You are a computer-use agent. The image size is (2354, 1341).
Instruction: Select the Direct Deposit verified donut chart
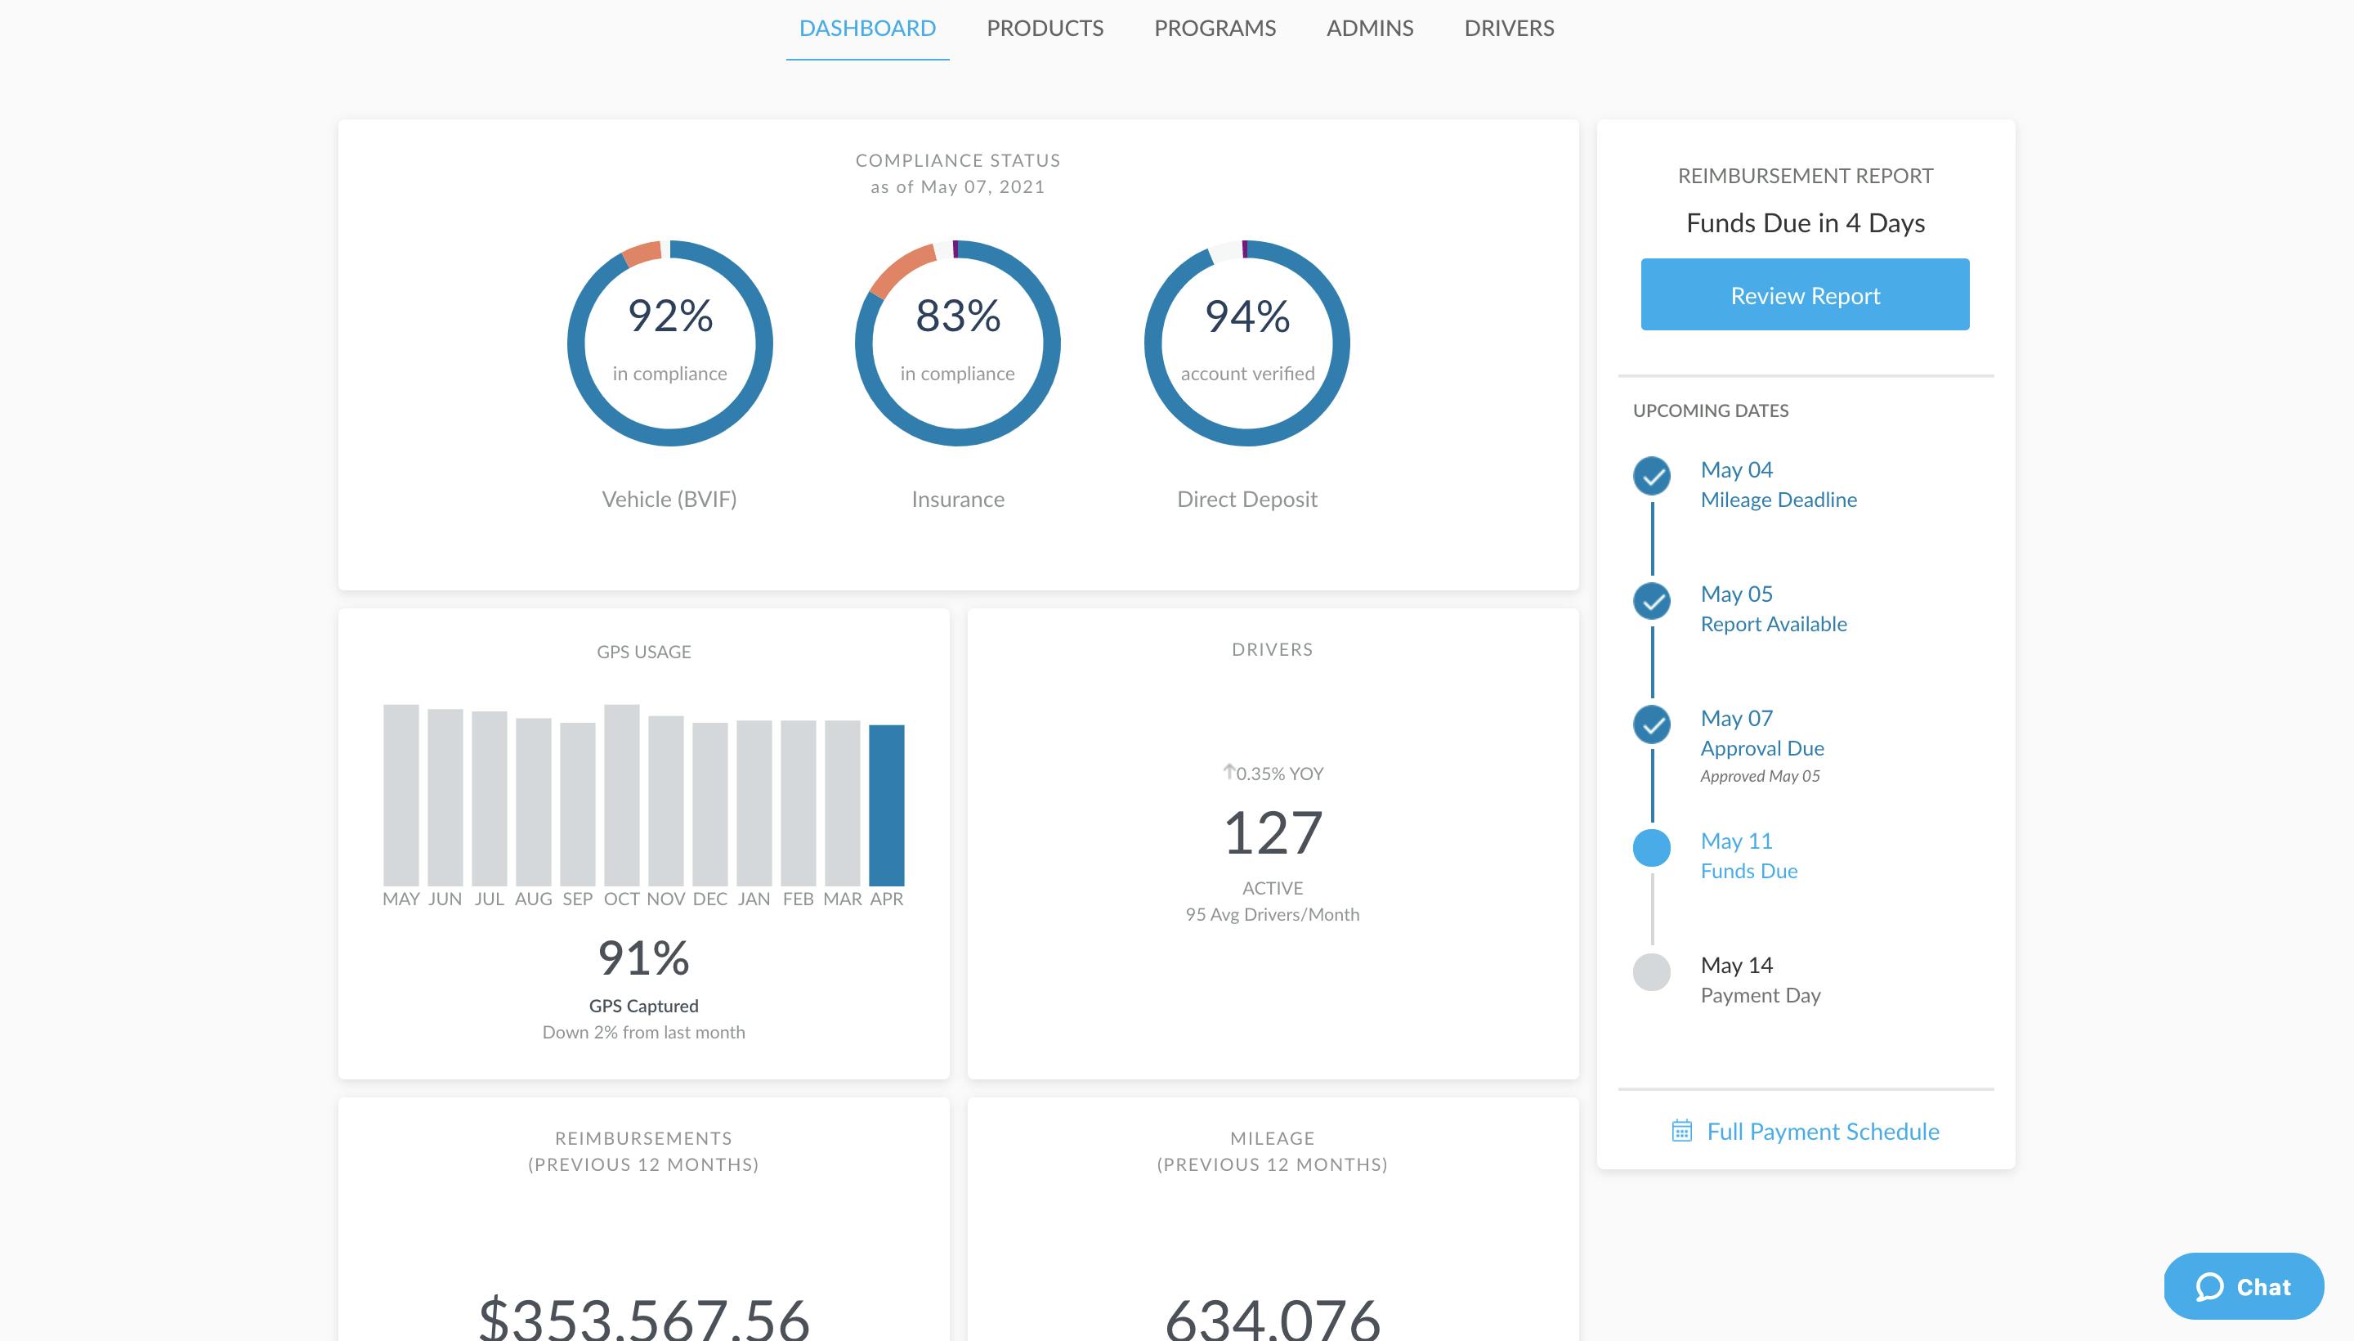tap(1246, 343)
